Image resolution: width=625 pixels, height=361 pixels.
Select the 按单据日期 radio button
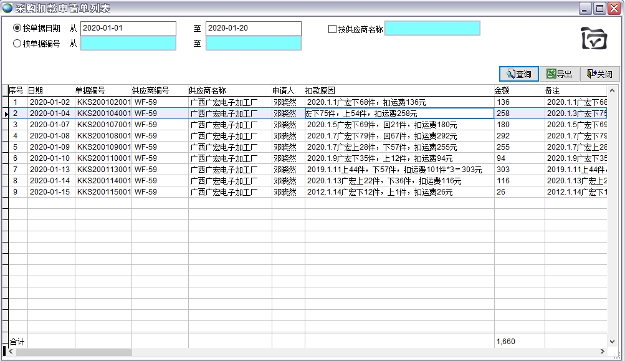click(x=17, y=29)
